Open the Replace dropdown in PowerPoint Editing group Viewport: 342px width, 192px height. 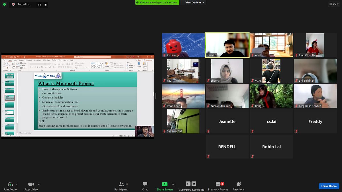tap(131, 65)
